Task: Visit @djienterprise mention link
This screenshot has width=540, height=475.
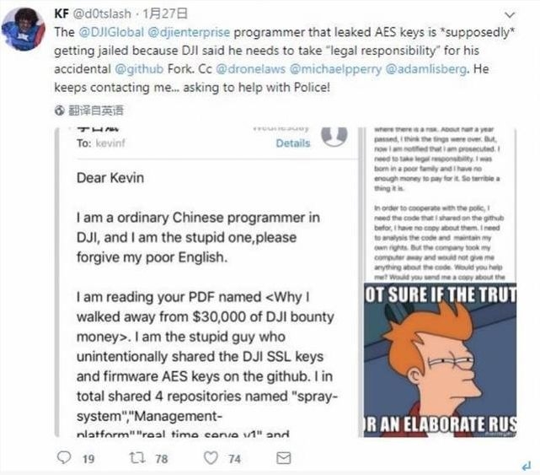Action: 189,32
